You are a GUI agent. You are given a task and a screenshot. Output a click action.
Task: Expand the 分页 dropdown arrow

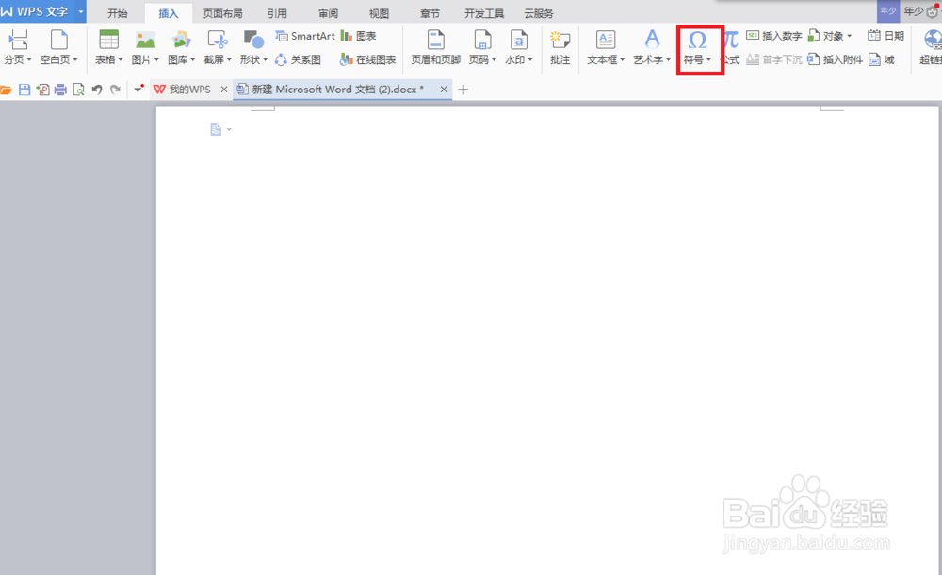29,59
